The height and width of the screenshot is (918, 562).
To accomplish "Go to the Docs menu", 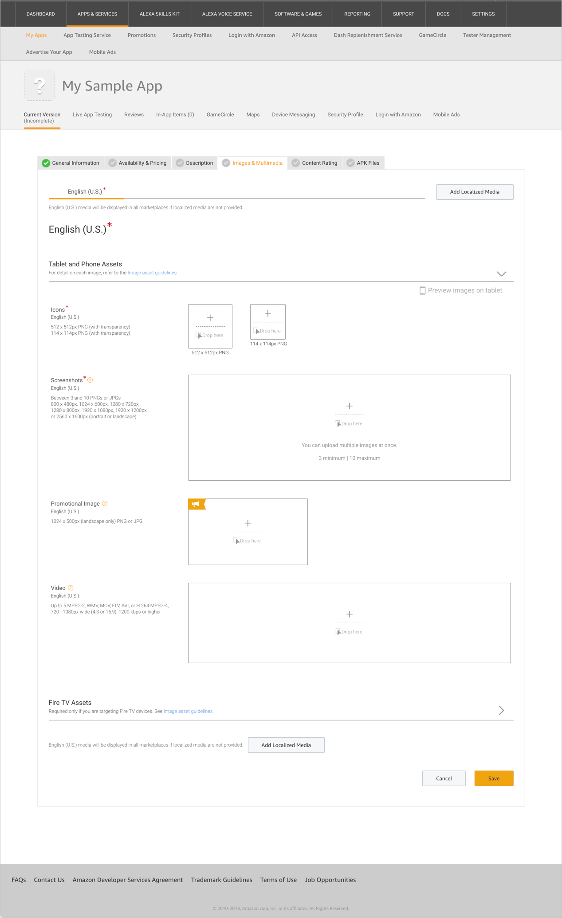I will coord(443,14).
